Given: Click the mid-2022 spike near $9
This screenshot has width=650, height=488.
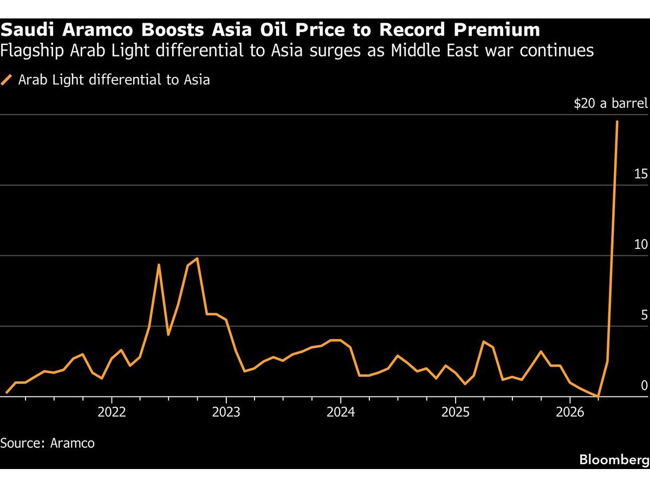Looking at the screenshot, I should (x=159, y=265).
